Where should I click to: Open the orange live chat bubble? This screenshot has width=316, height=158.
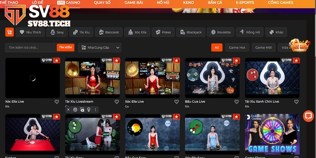(x=308, y=116)
